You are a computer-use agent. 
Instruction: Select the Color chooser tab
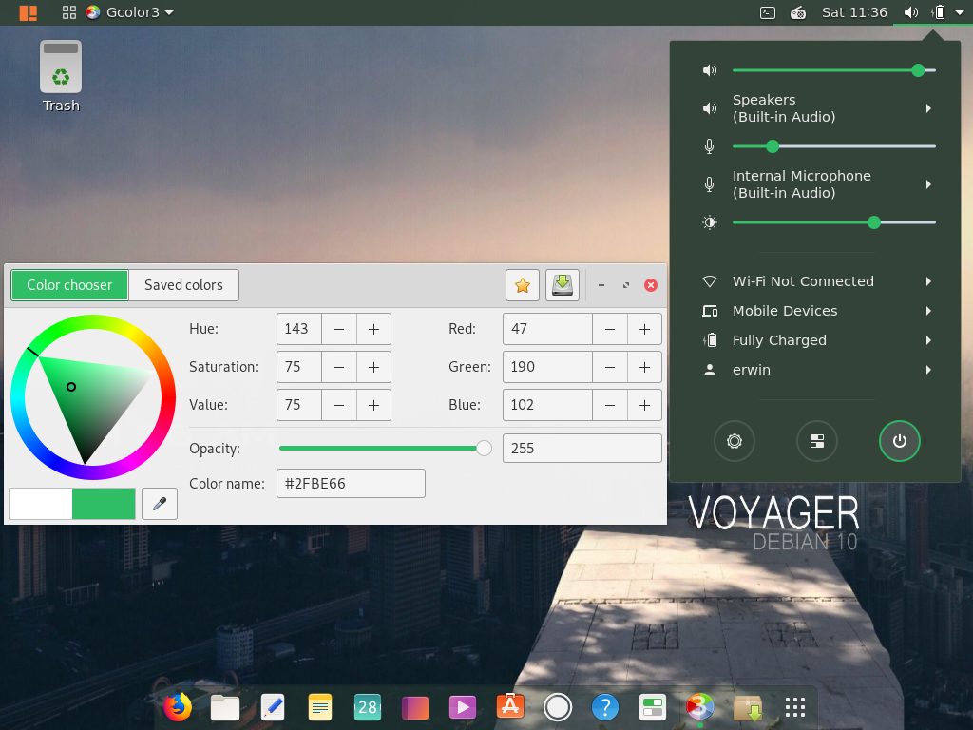point(69,285)
